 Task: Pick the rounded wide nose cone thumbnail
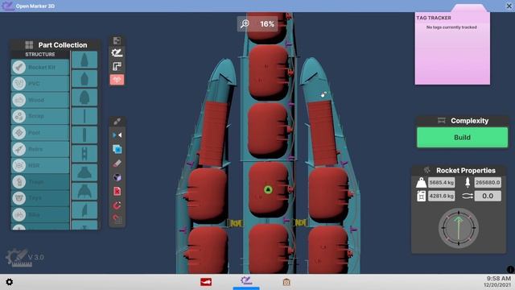(x=84, y=97)
